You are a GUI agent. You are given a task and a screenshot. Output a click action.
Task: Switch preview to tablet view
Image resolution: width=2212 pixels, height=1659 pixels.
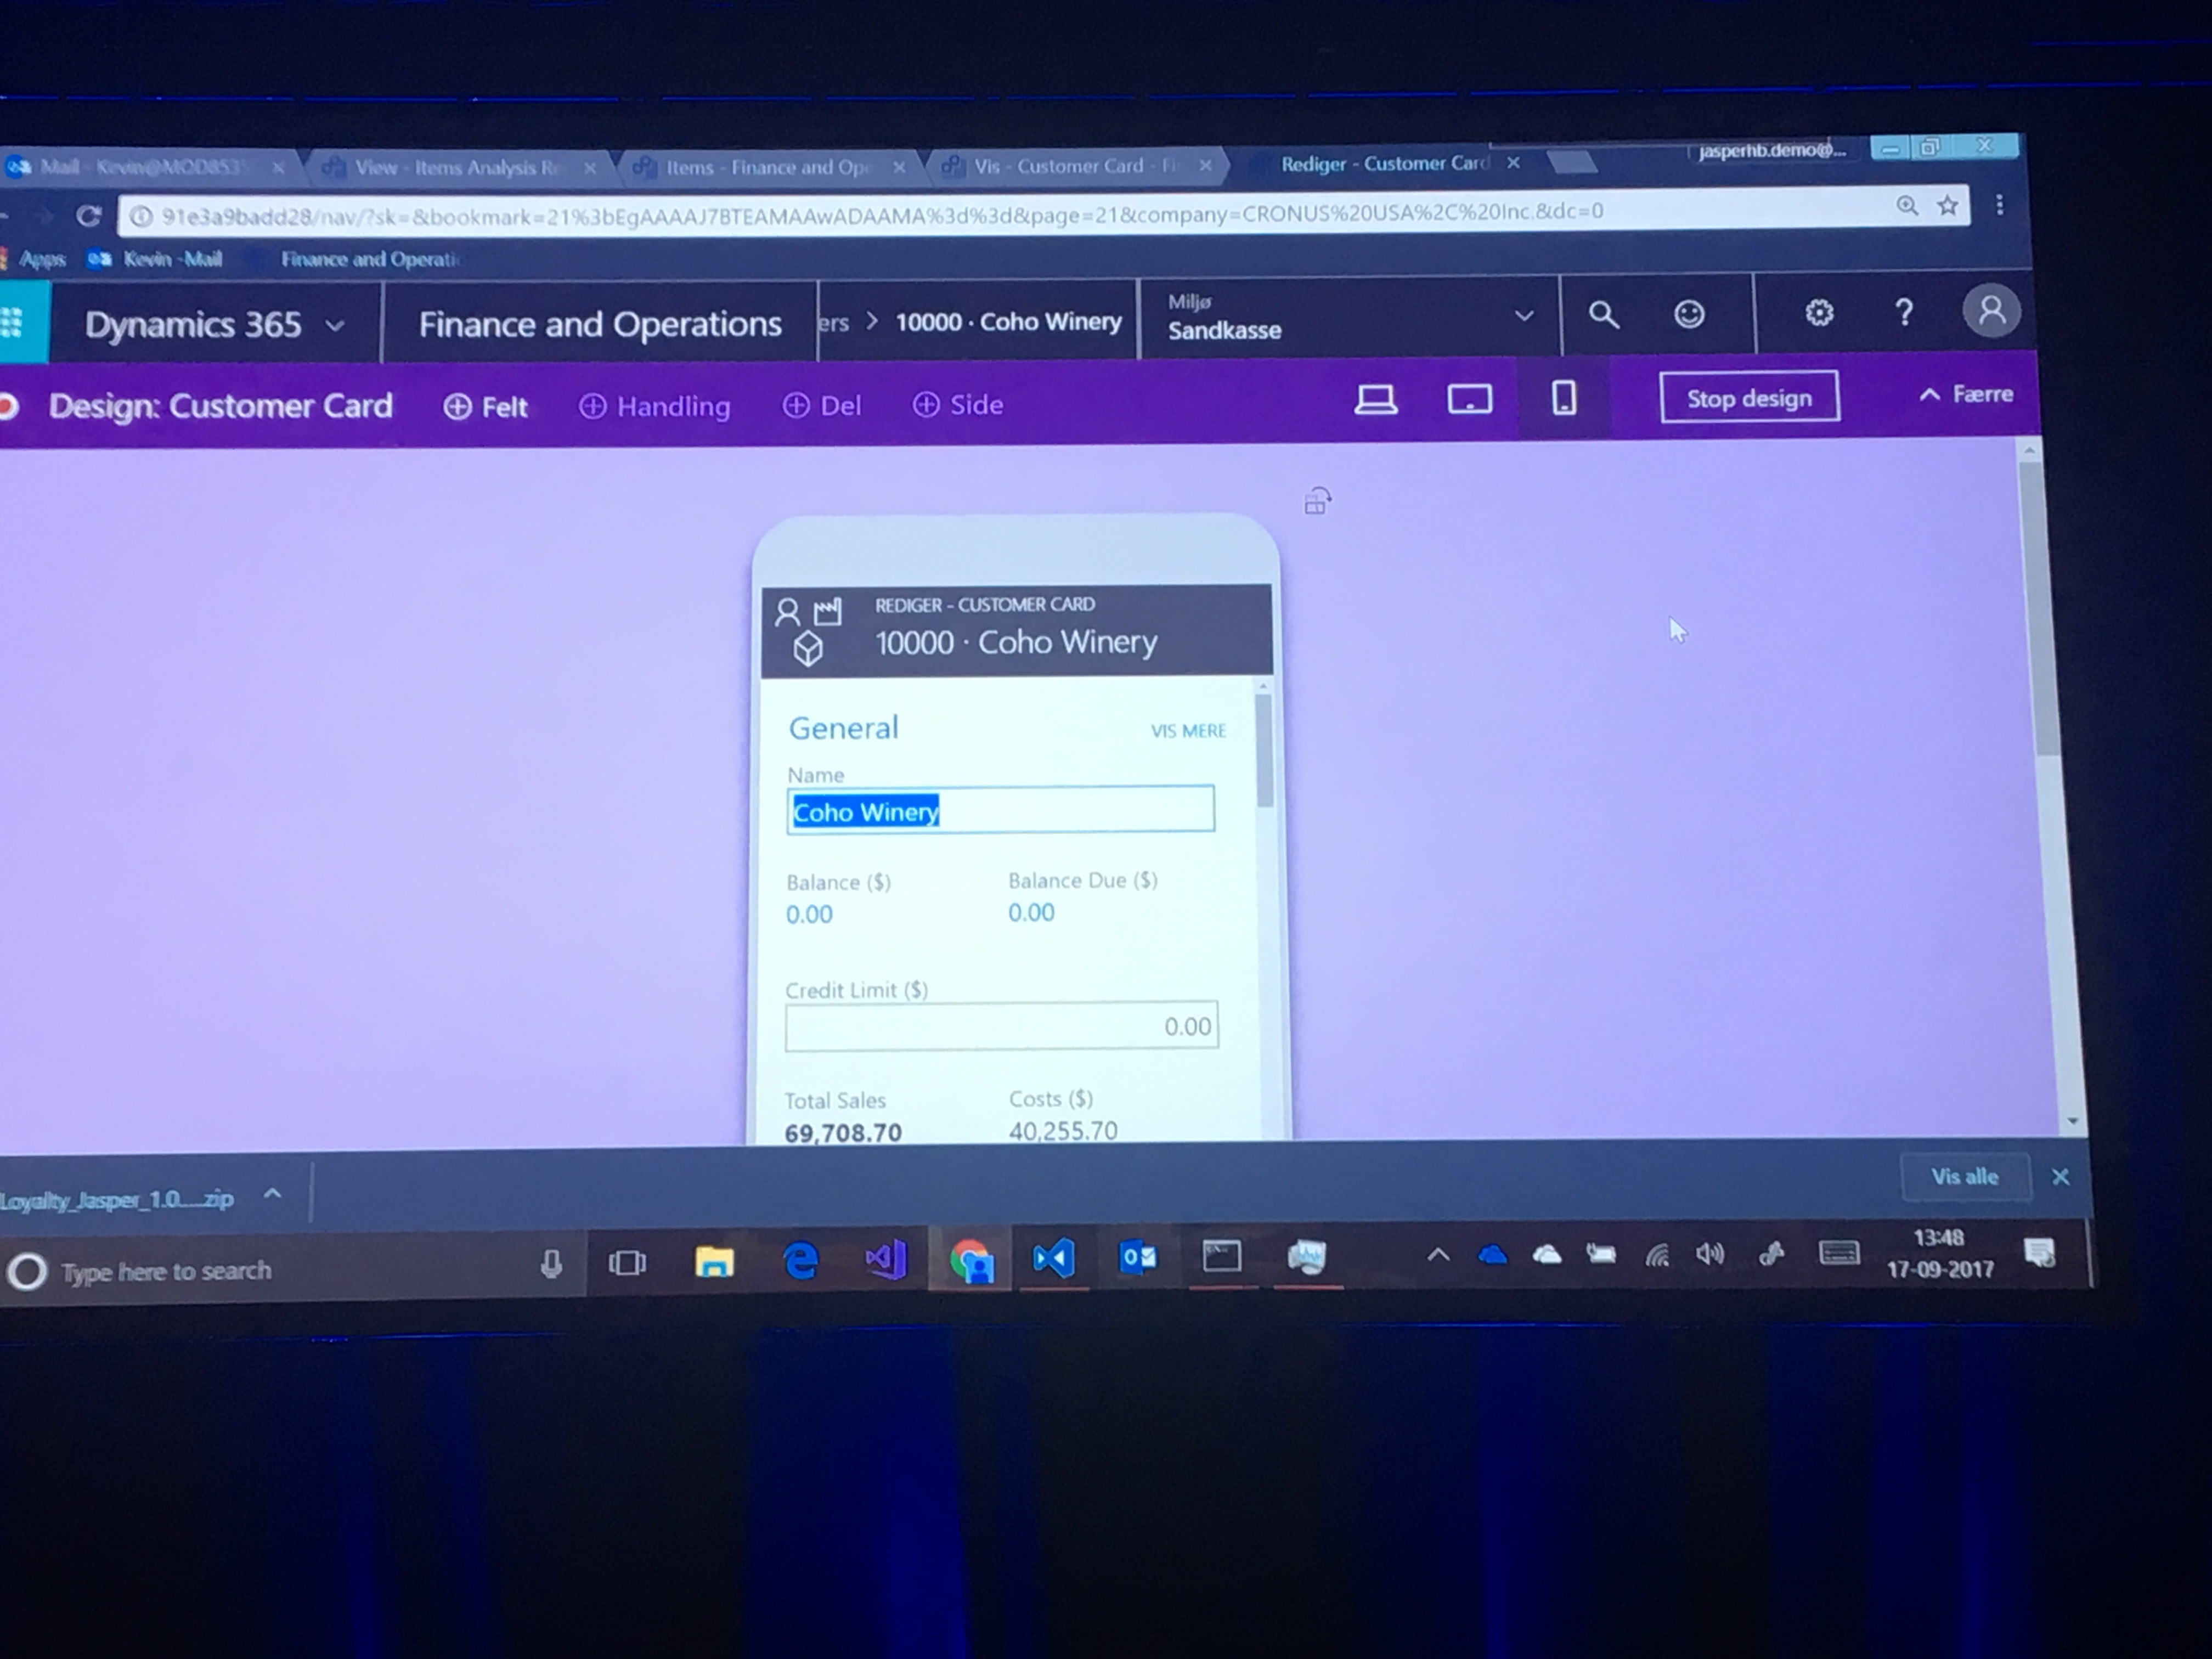click(x=1469, y=399)
